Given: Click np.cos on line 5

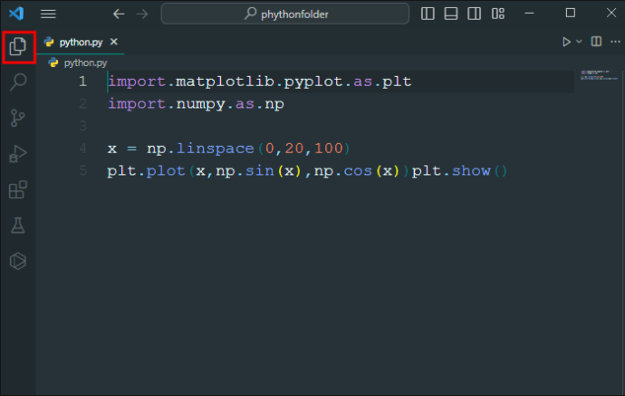Looking at the screenshot, I should click(x=343, y=171).
